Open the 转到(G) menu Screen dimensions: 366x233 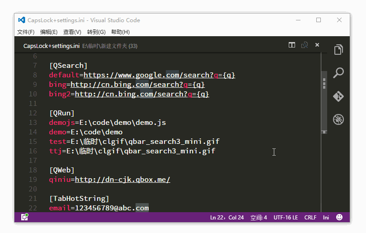click(96, 32)
